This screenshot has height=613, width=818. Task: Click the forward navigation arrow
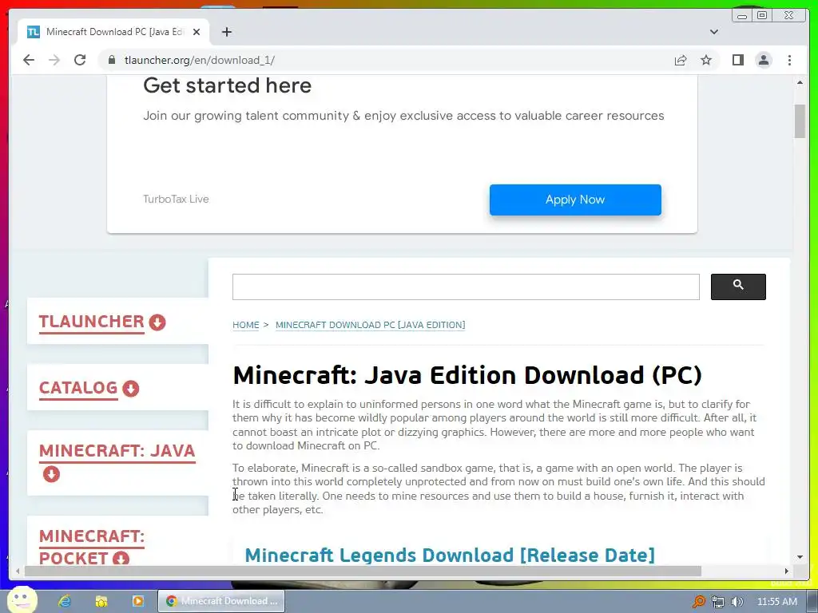tap(54, 60)
